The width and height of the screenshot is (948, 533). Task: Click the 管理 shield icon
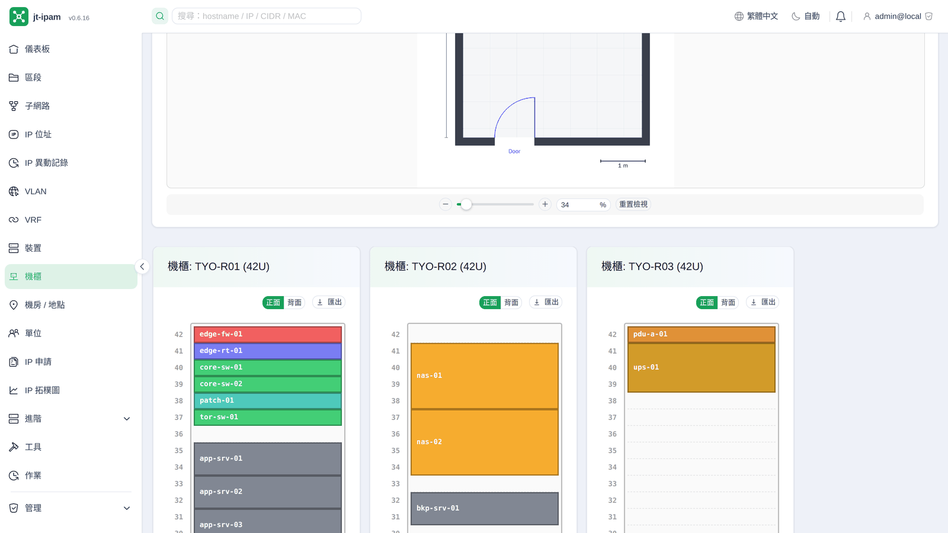coord(14,508)
